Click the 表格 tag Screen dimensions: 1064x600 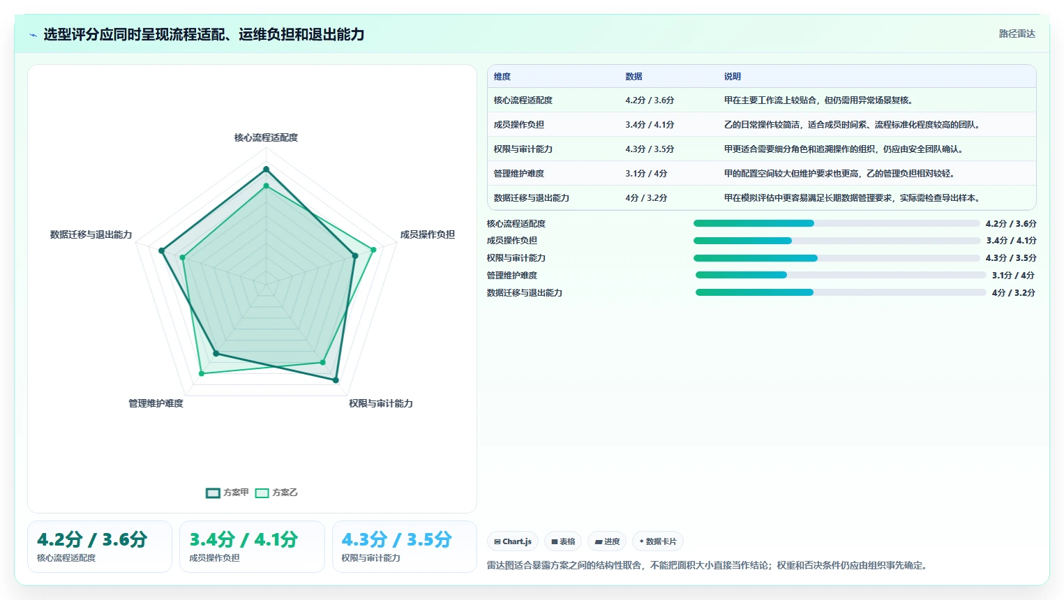(x=563, y=541)
